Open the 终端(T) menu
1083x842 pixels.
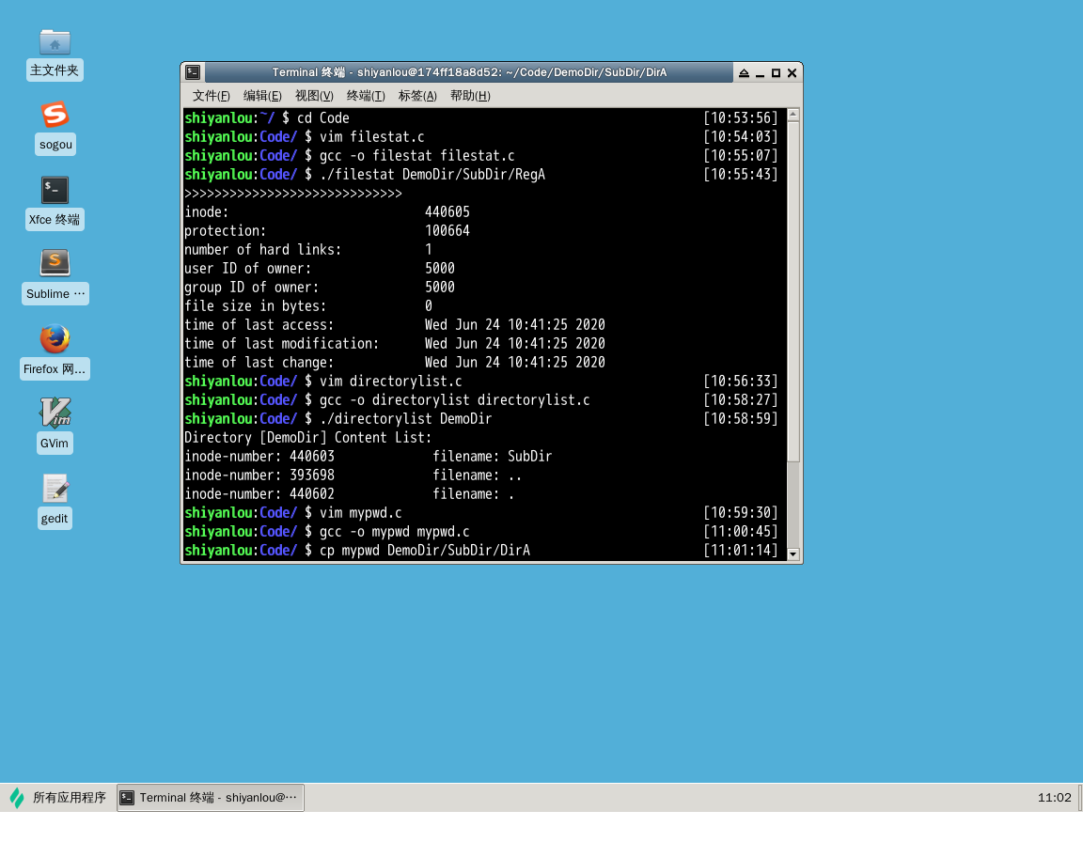[366, 96]
